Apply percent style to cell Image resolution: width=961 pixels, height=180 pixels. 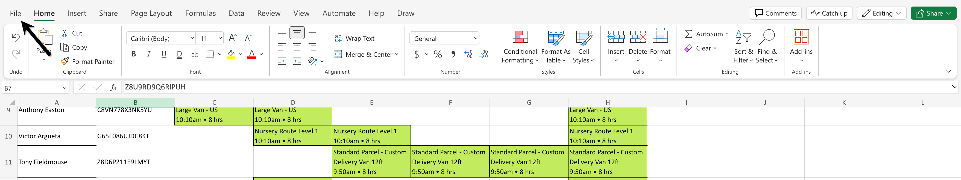tap(438, 55)
